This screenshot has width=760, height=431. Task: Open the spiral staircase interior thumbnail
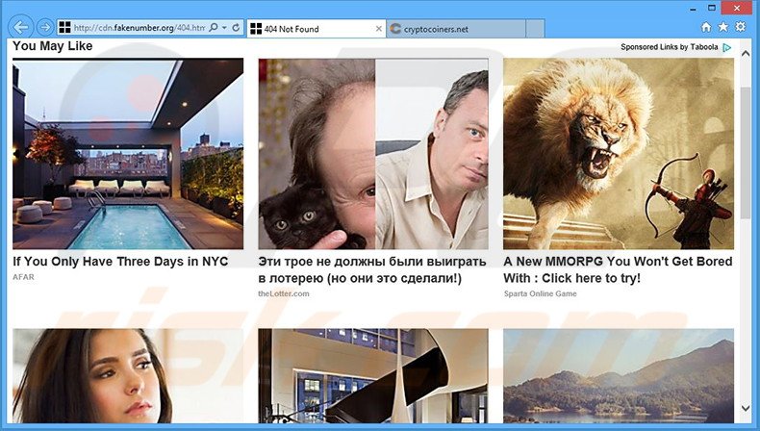tap(373, 376)
